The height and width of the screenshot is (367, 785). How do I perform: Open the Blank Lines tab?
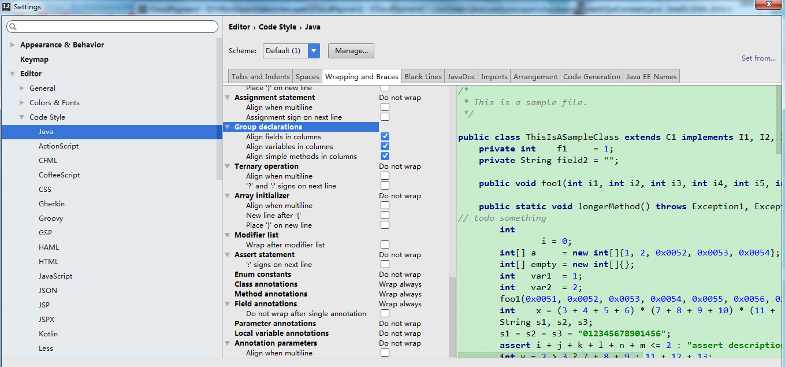[x=423, y=76]
